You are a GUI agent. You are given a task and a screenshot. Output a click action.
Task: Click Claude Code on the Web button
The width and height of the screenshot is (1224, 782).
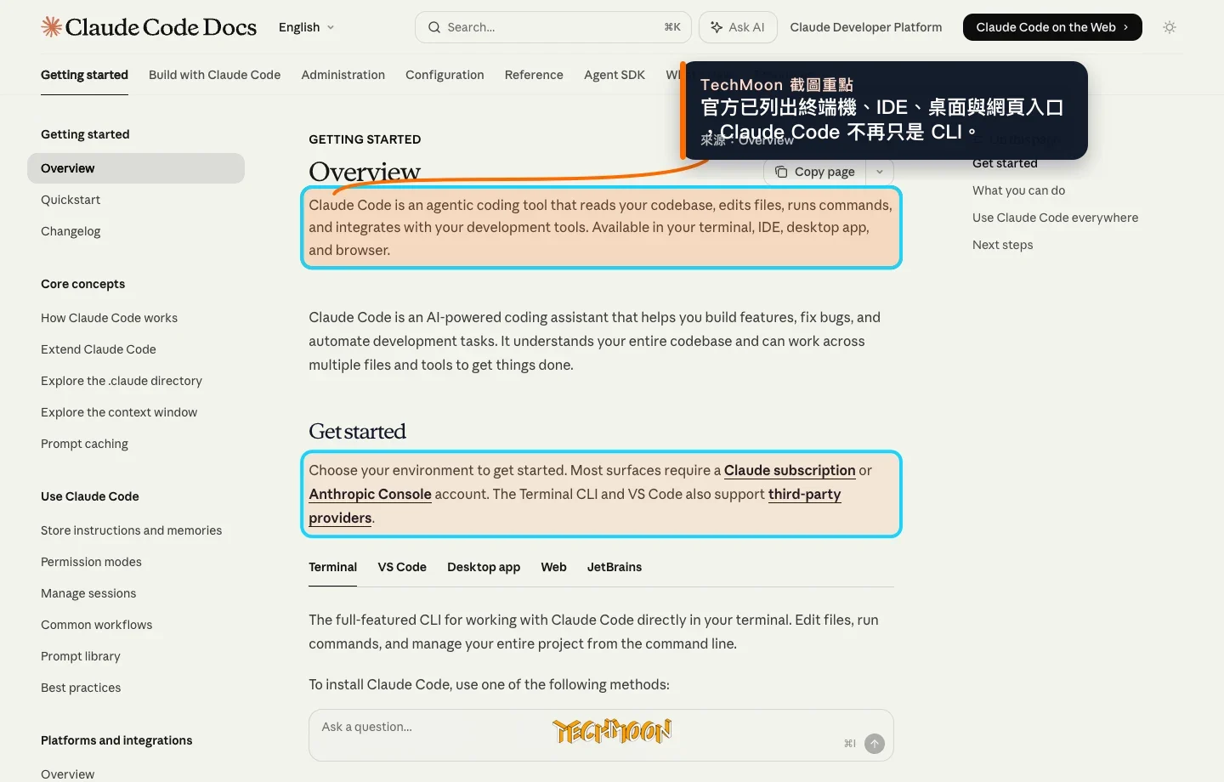[1052, 27]
